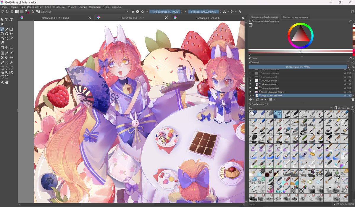Hide layer 'Обычный слой 12'
The image size is (355, 207).
[x=250, y=84]
